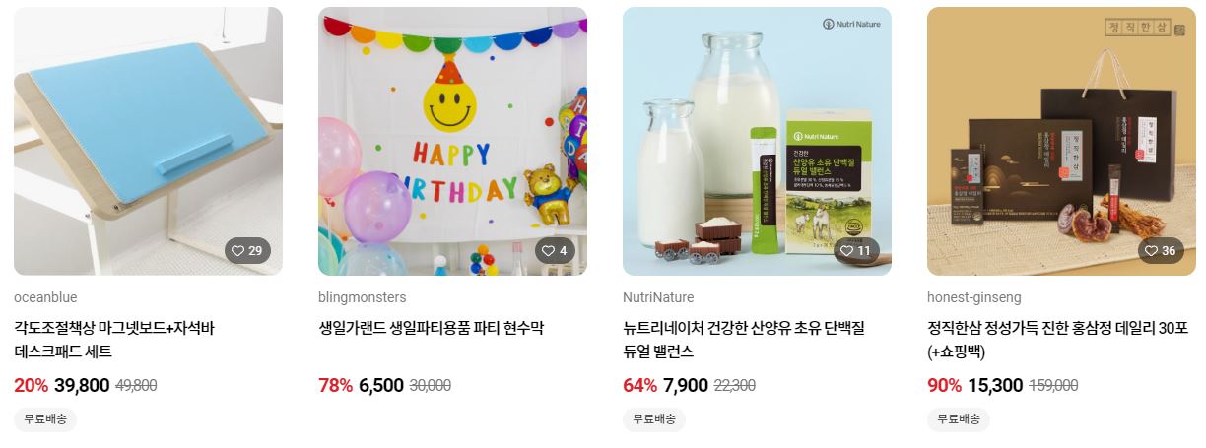
Task: Tap the heart with 36 likes on red ginseng
Action: tap(1161, 251)
